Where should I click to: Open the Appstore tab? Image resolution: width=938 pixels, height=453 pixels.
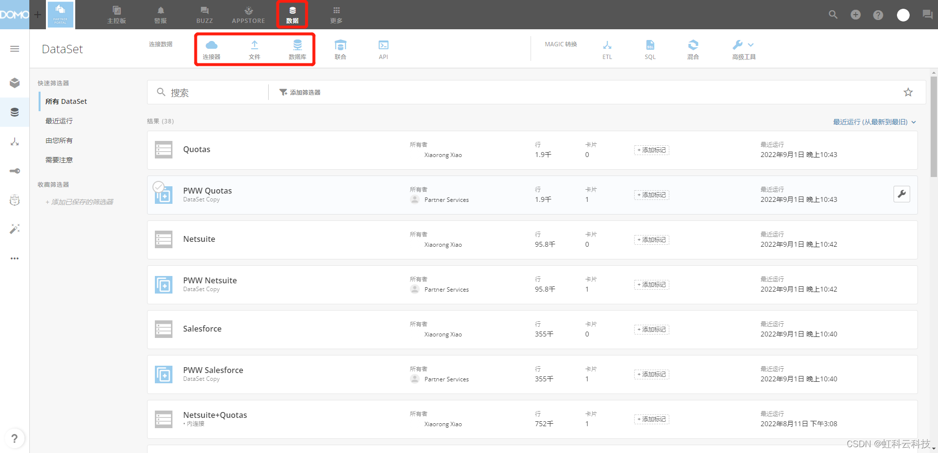[249, 15]
